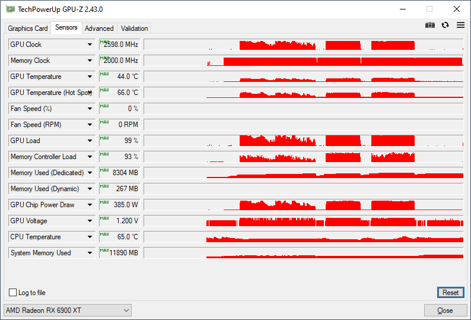The image size is (471, 320).
Task: Click the Memory Clock history graph
Action: pyautogui.click(x=304, y=61)
